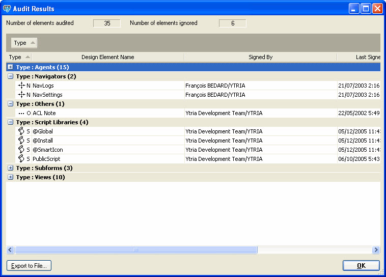The height and width of the screenshot is (277, 386).
Task: Click the ACL Note dots icon
Action: 21,113
